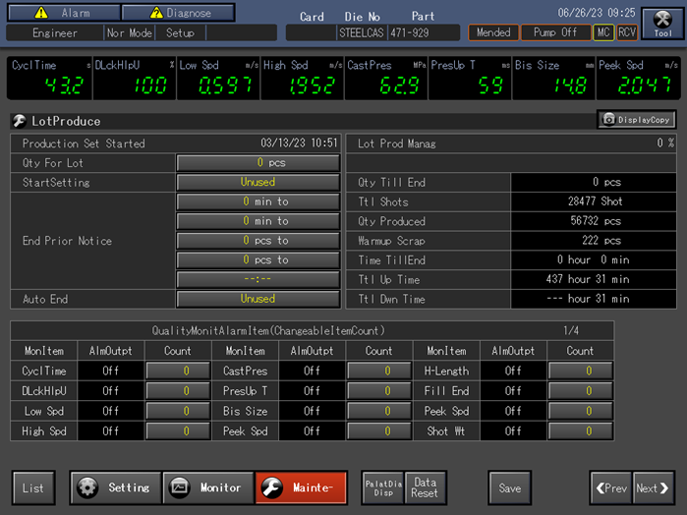Click the DisplayCopy camera button
Screen dimensions: 687x515
tap(636, 120)
